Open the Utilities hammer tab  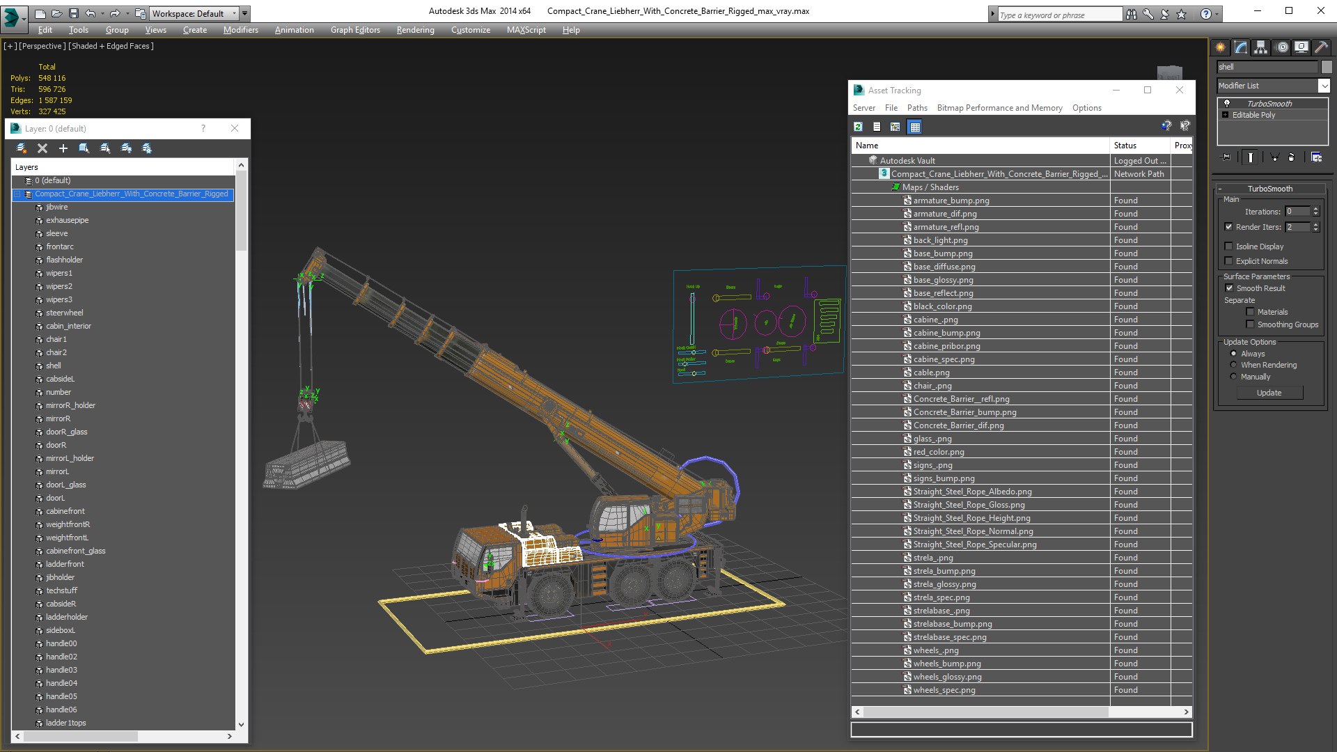tap(1321, 47)
